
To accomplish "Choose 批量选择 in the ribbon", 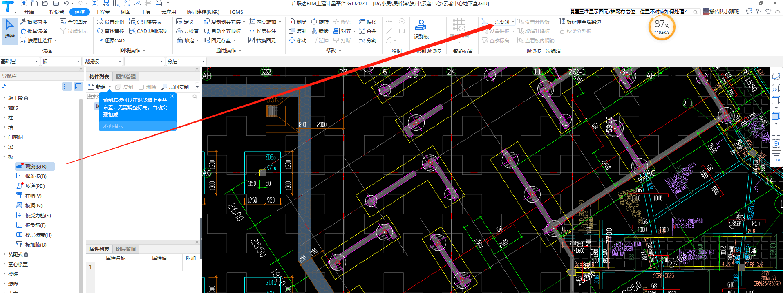I will coord(34,31).
